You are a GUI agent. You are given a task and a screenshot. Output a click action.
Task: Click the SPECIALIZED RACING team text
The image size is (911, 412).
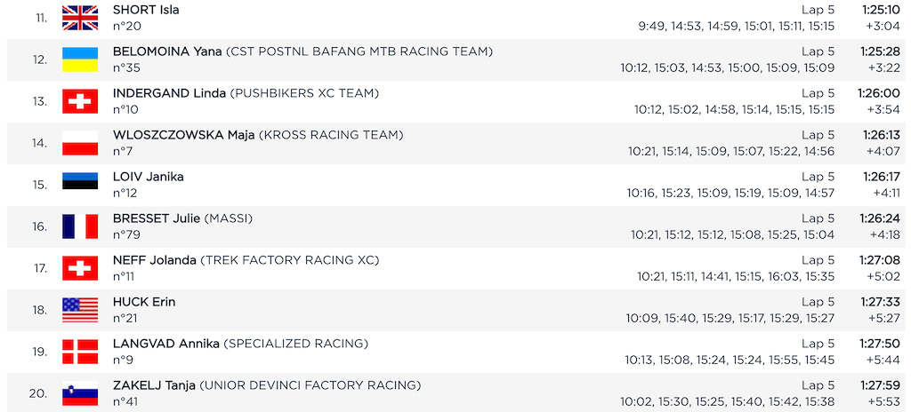[x=295, y=344]
